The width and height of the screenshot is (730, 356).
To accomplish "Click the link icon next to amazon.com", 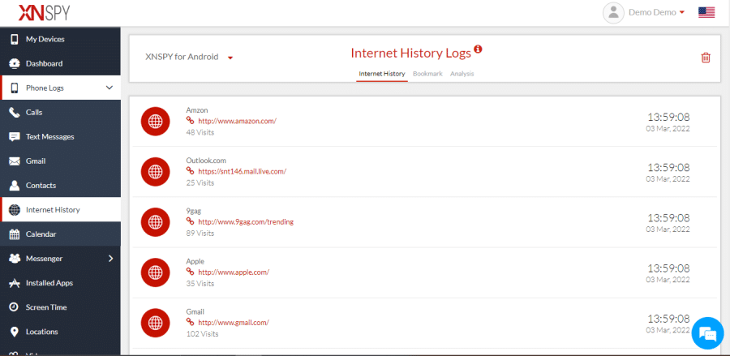I will (x=190, y=121).
